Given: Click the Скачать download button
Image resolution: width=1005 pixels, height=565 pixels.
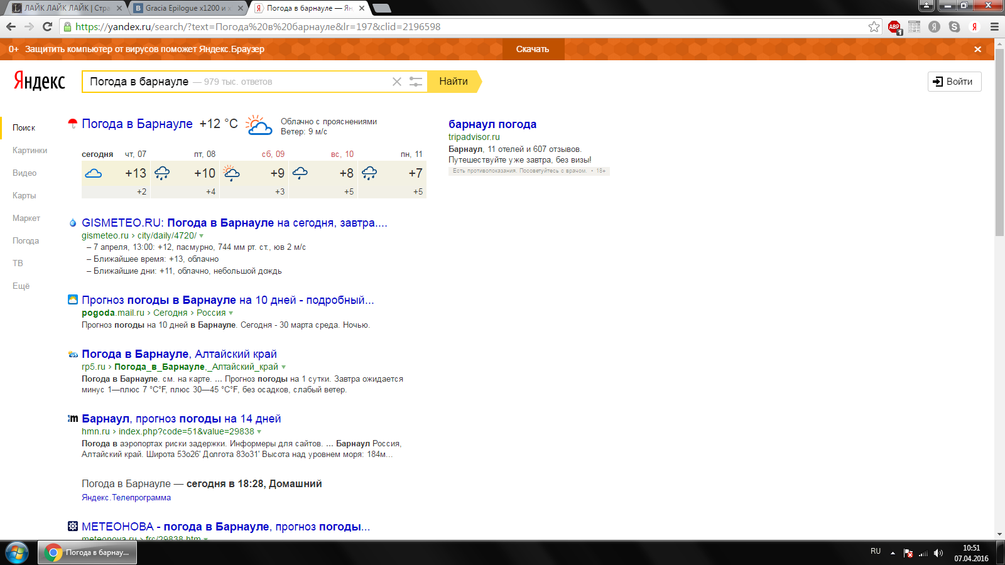Looking at the screenshot, I should point(533,49).
